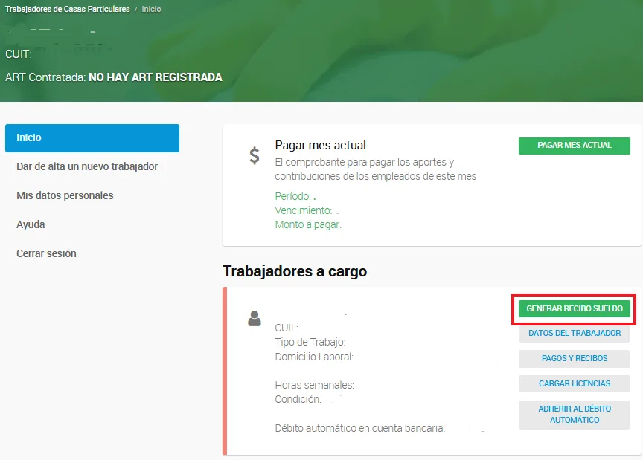Image resolution: width=643 pixels, height=460 pixels.
Task: Select the Trabajadores a cargo heading
Action: click(x=295, y=271)
